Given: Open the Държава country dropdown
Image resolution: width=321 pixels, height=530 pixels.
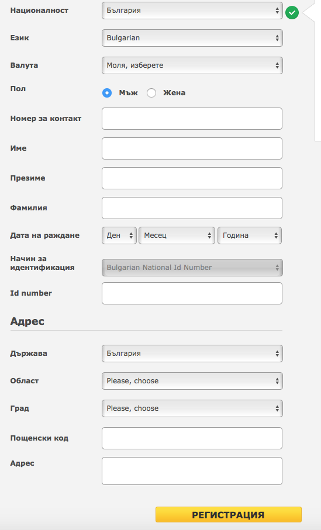Looking at the screenshot, I should (x=192, y=354).
